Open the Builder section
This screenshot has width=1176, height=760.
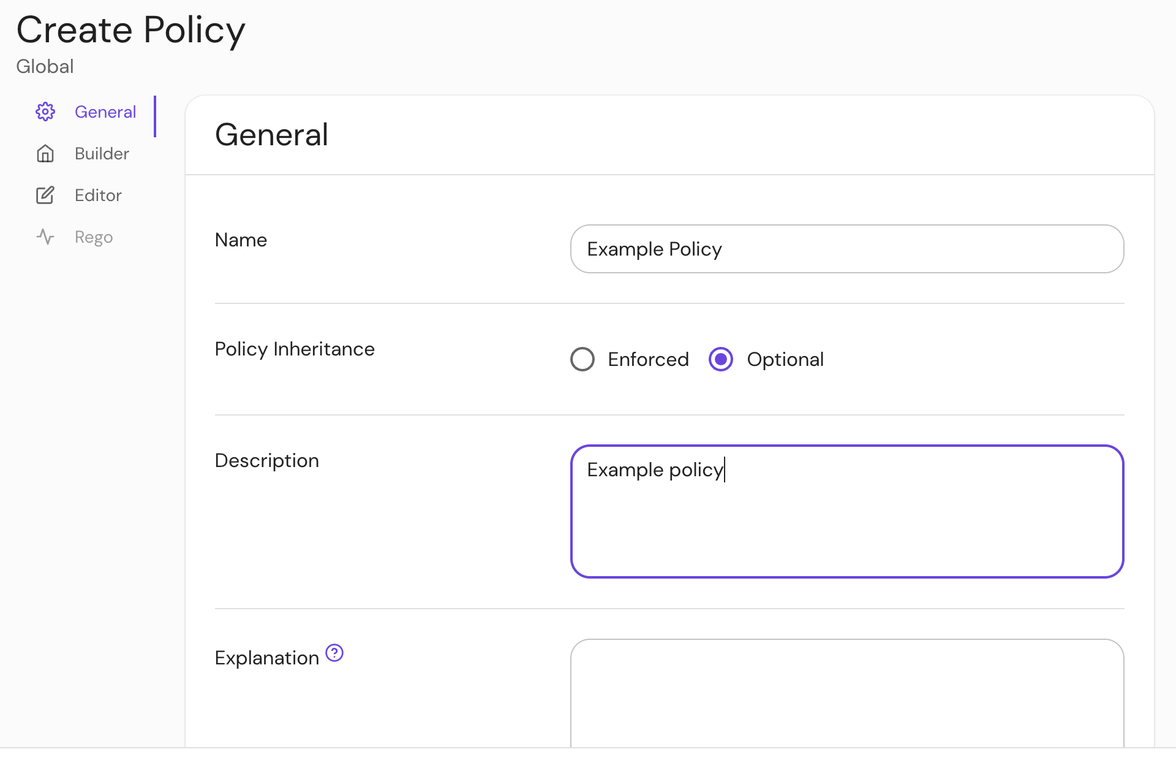[102, 153]
